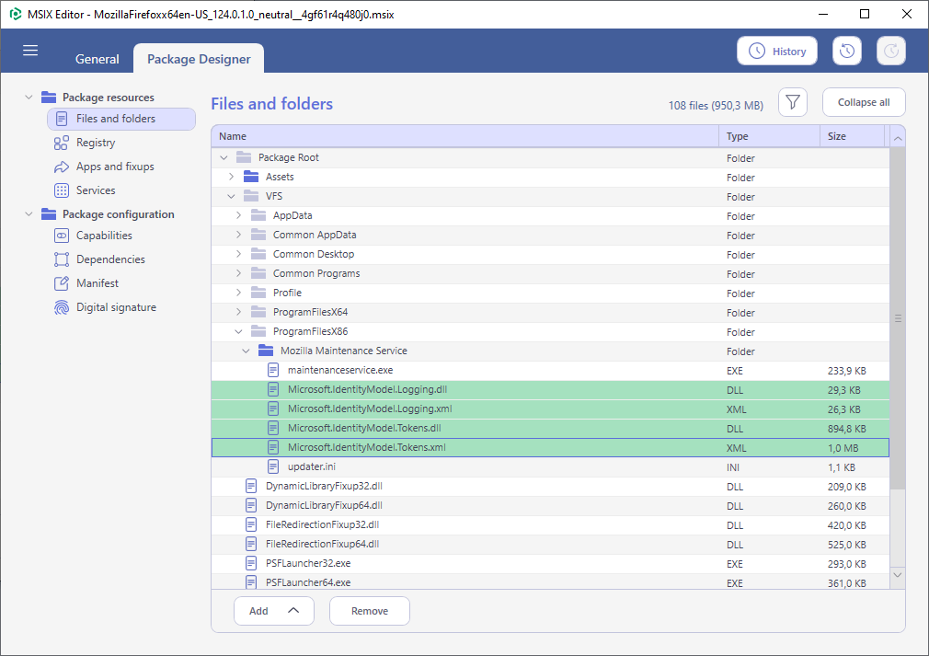The height and width of the screenshot is (656, 929).
Task: Open the Dependencies section
Action: coord(110,259)
